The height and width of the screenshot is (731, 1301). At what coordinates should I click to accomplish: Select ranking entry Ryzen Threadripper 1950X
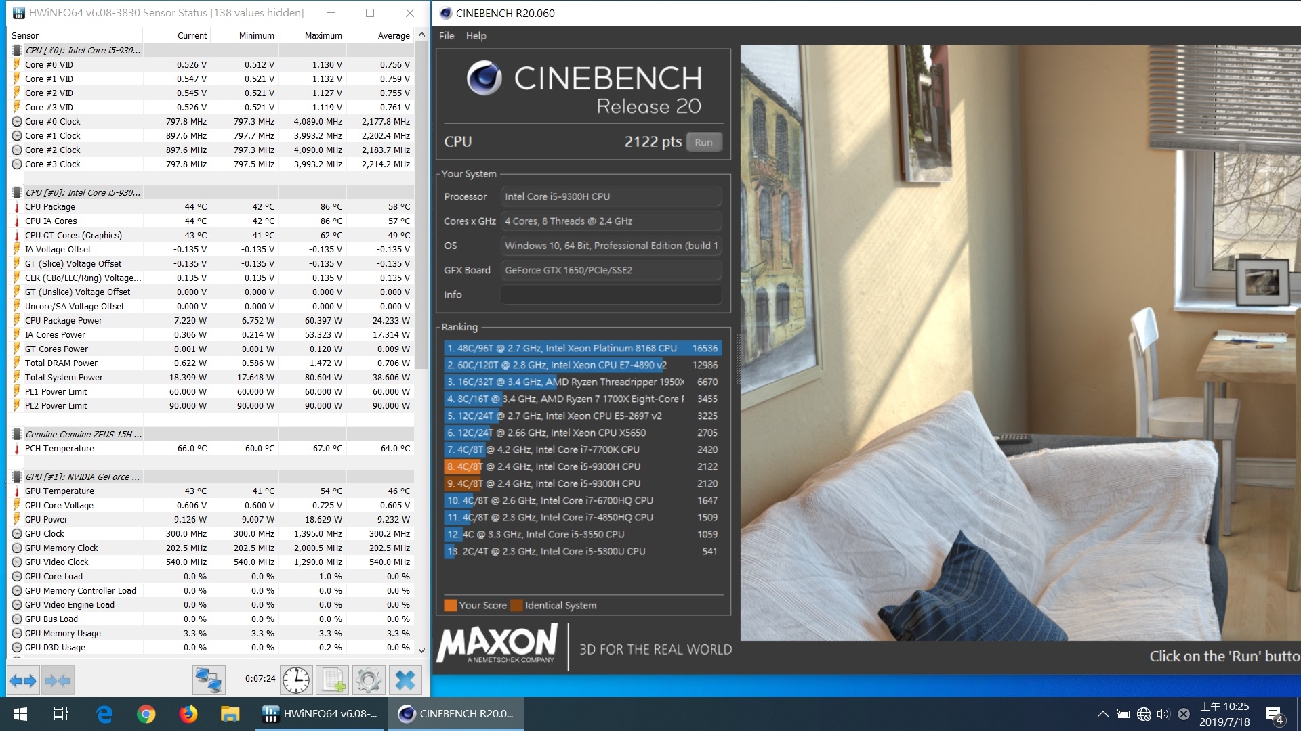pyautogui.click(x=583, y=382)
